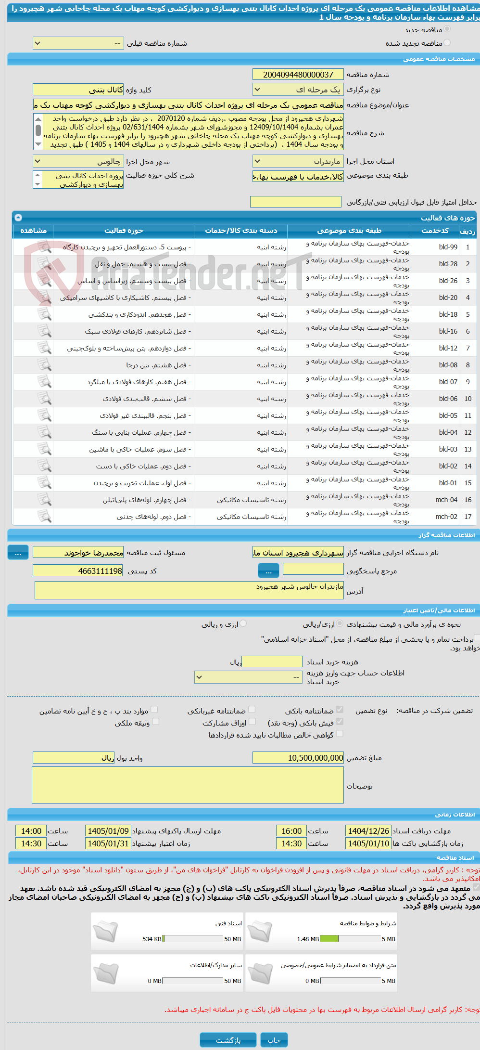This screenshot has height=1050, width=480.
Task: Click کد پستی input field
Action: [x=78, y=571]
